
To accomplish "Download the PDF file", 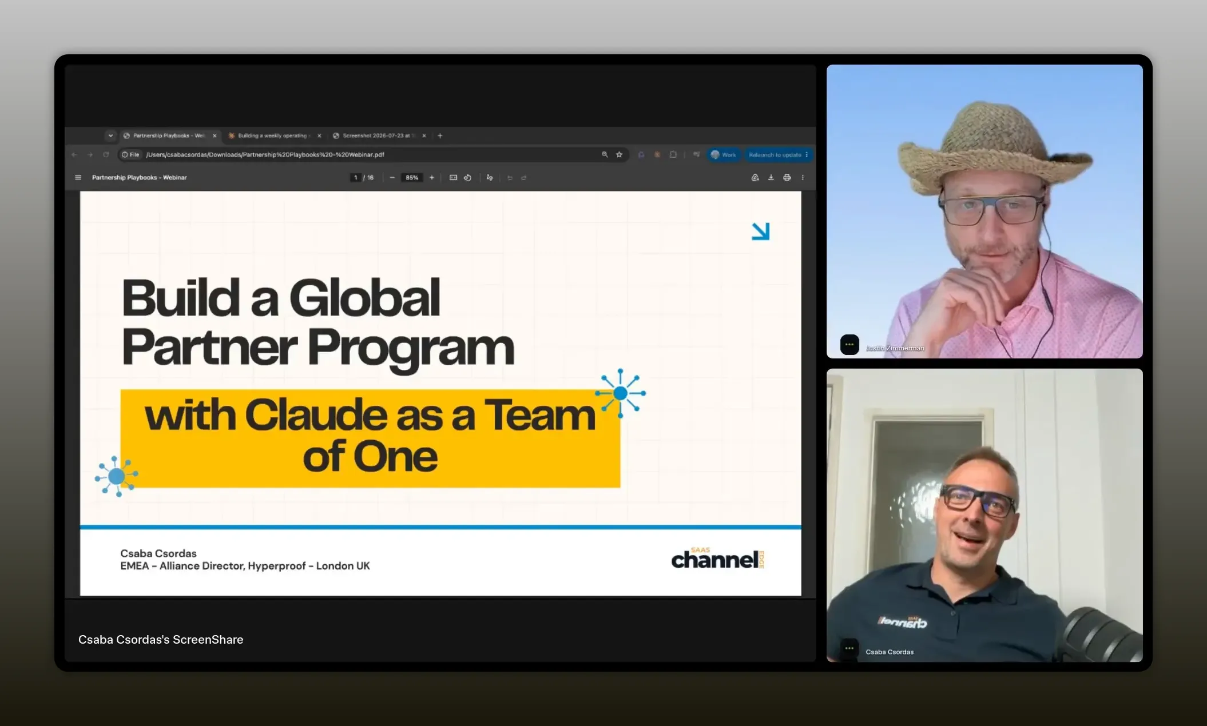I will tap(771, 178).
